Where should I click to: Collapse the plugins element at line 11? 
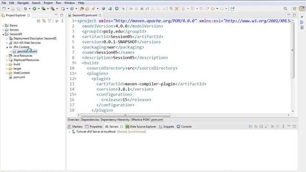click(x=76, y=73)
